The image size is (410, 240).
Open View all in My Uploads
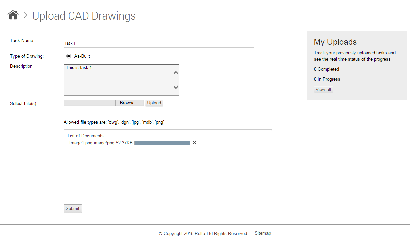[323, 90]
